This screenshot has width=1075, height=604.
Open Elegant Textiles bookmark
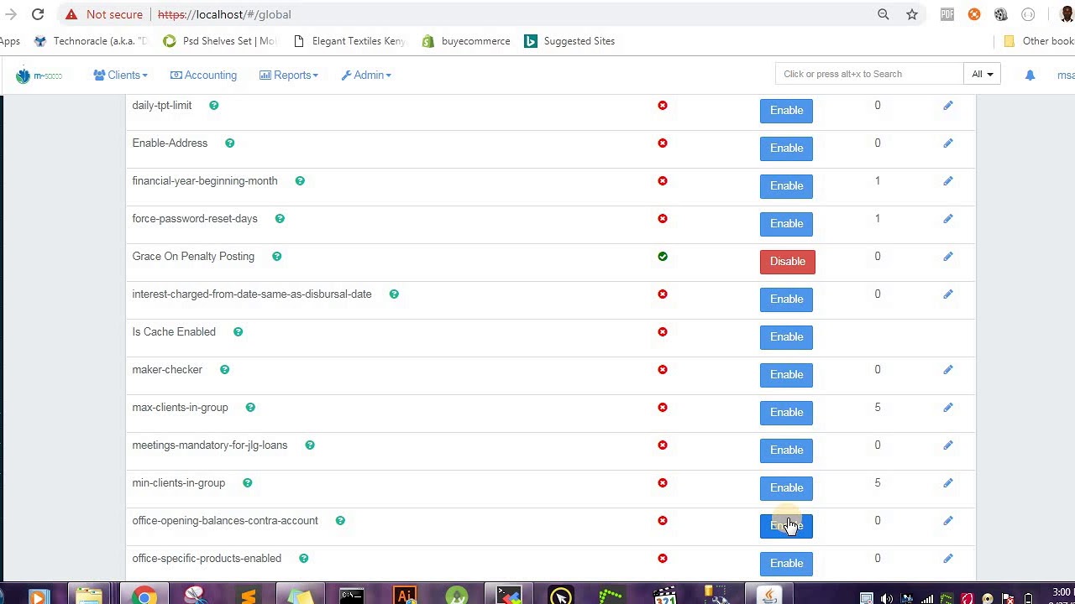349,41
